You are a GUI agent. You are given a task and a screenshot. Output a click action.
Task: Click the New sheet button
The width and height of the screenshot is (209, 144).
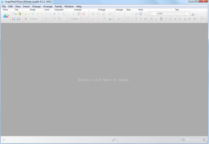[x=33, y=19]
